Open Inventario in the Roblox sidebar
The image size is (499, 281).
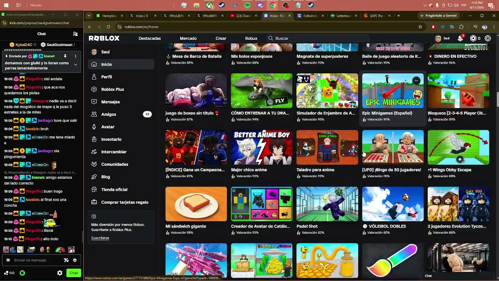121,139
